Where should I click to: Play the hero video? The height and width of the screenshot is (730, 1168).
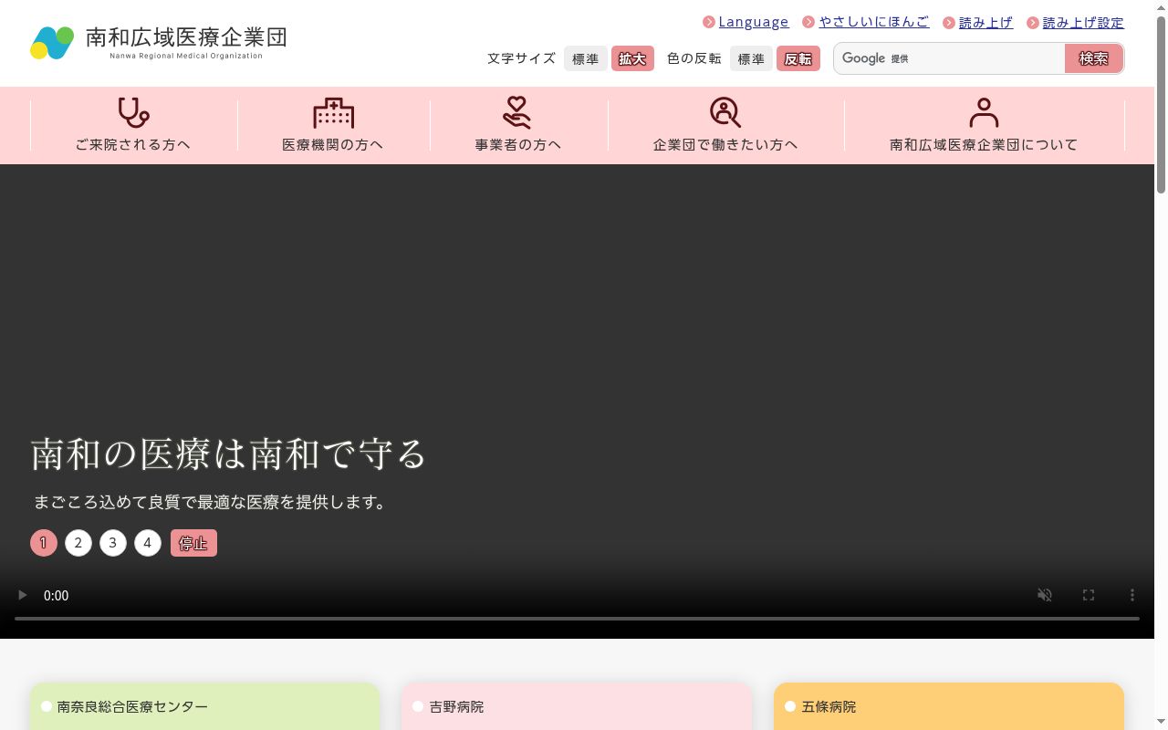tap(23, 595)
